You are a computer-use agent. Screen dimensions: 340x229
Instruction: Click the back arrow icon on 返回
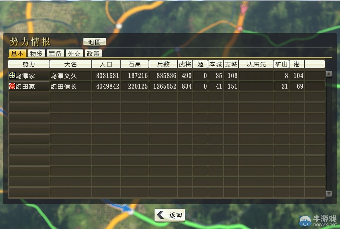coord(161,215)
